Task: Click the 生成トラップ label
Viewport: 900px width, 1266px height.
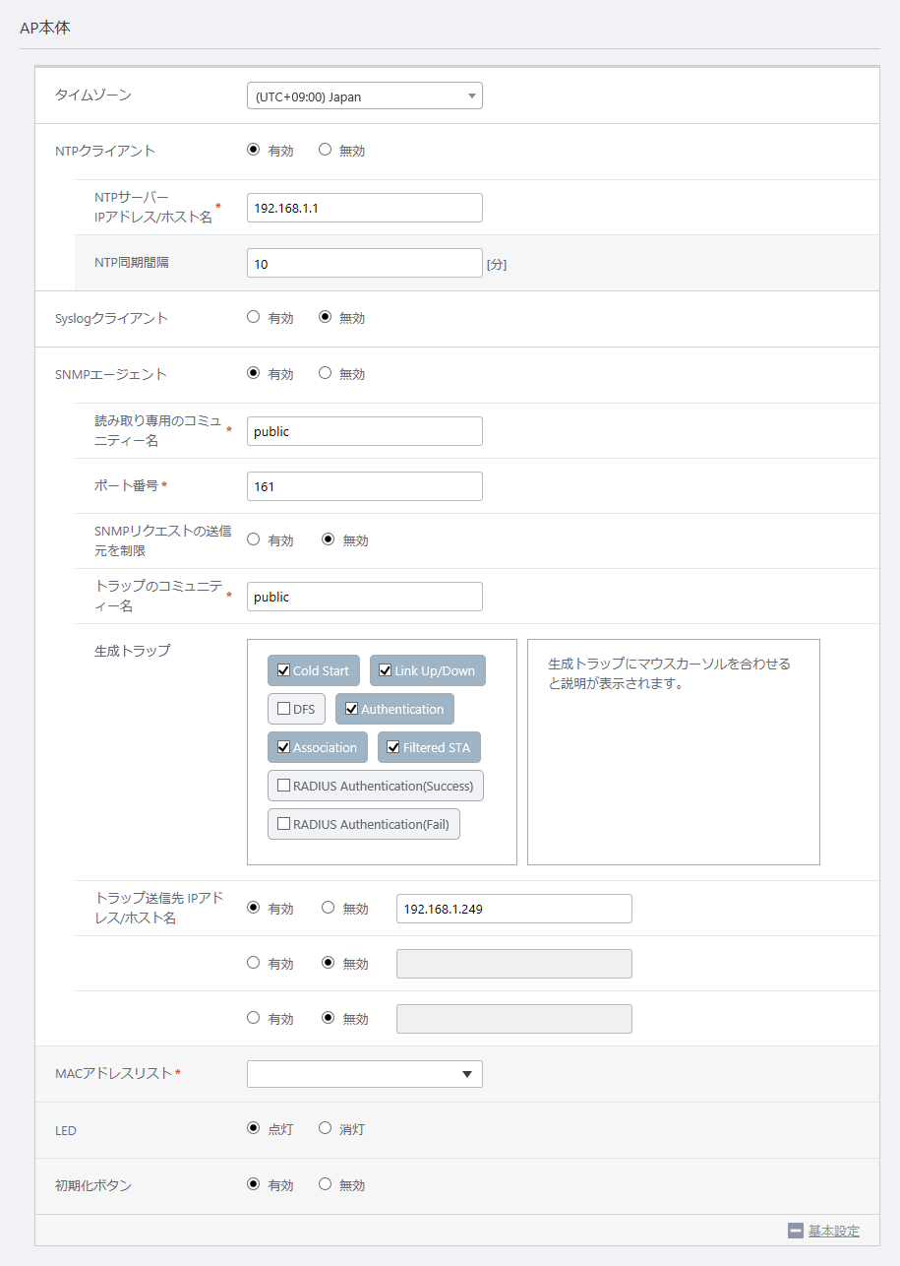Action: pyautogui.click(x=132, y=651)
